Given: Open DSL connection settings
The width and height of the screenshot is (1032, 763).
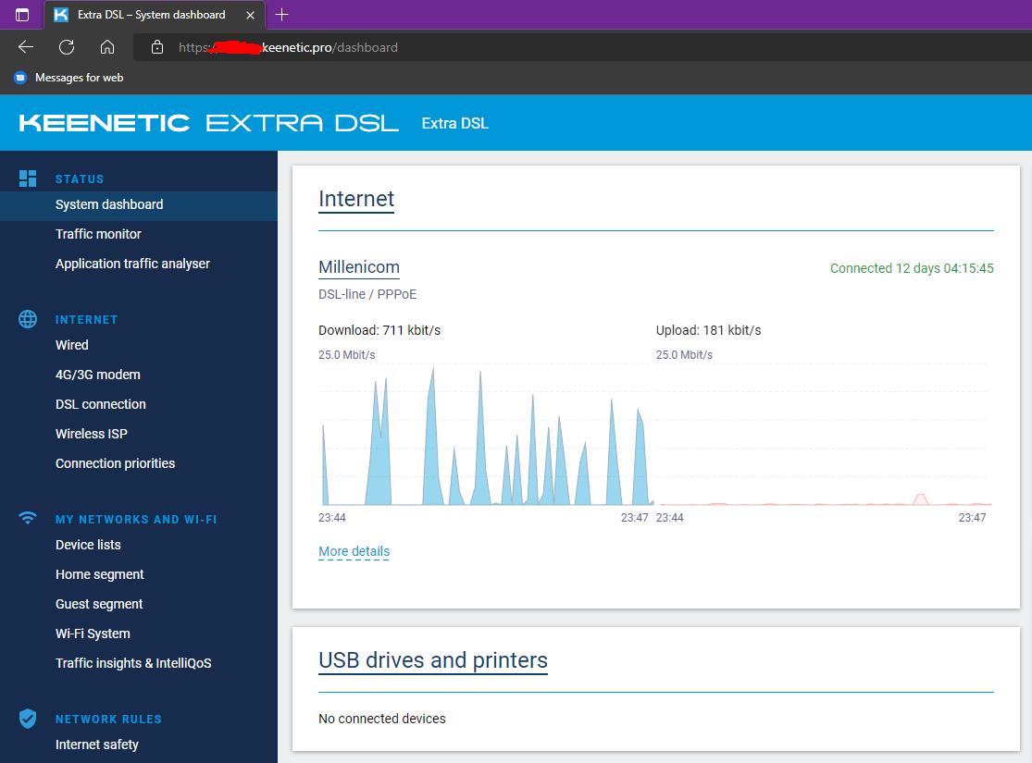Looking at the screenshot, I should 101,404.
